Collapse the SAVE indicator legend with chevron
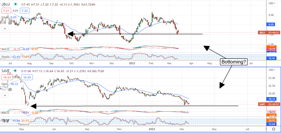Viewport: 281px width, 133px height. [x=4, y=96]
